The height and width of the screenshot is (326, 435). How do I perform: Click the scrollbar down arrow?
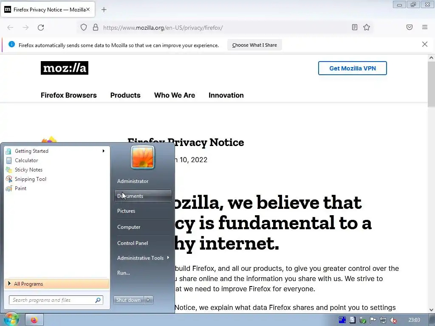431,310
